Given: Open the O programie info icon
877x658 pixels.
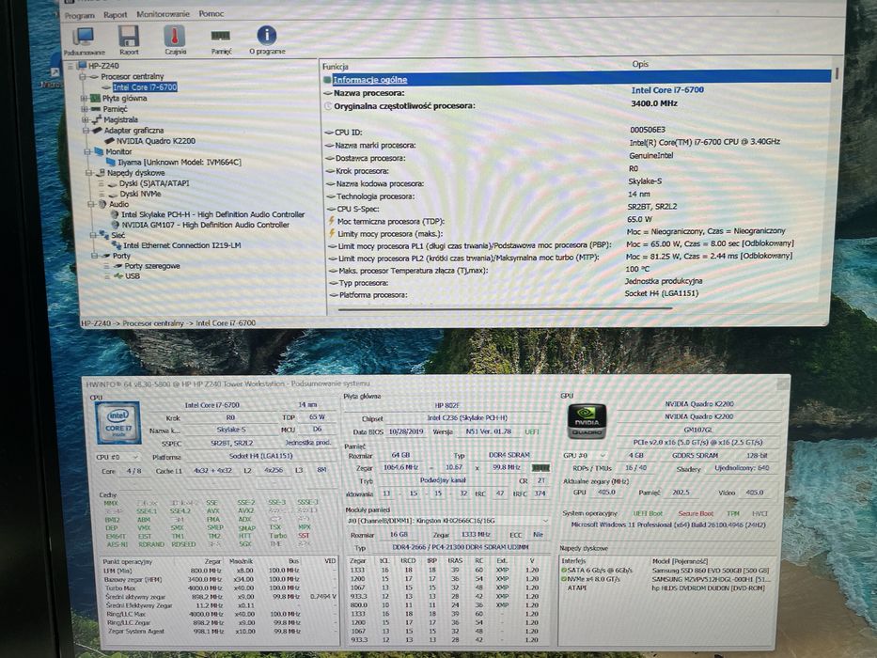Looking at the screenshot, I should [267, 40].
